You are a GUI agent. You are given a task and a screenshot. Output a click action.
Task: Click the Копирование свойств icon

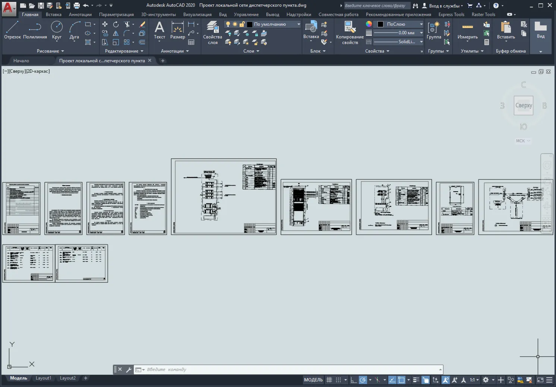(x=350, y=32)
